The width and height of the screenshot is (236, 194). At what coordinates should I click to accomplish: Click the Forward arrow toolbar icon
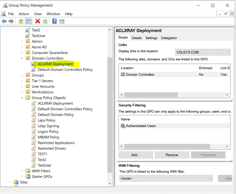(11, 22)
